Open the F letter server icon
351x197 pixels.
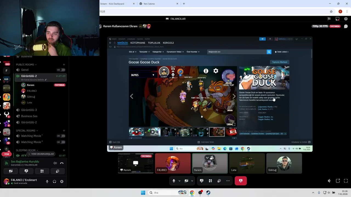[x=7, y=71]
